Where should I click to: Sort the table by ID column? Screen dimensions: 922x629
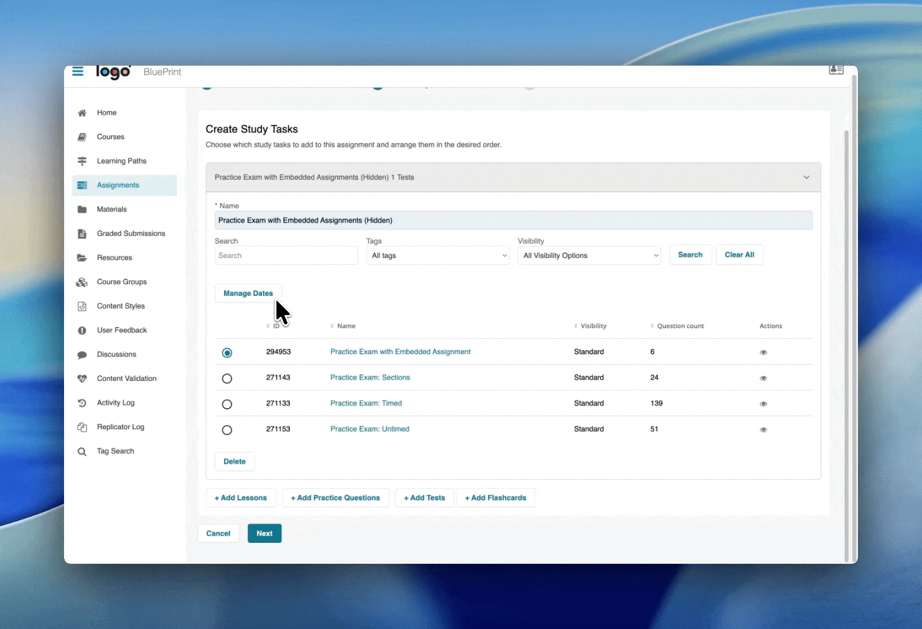click(x=273, y=326)
